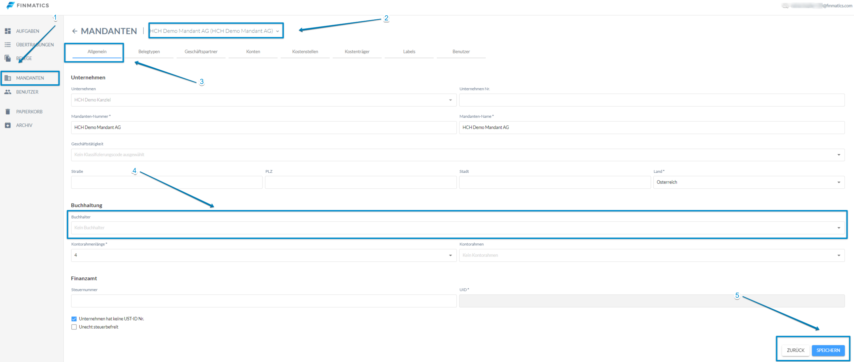Viewport: 854px width, 362px height.
Task: Go to the Geschäftspartner tab
Action: pyautogui.click(x=201, y=52)
